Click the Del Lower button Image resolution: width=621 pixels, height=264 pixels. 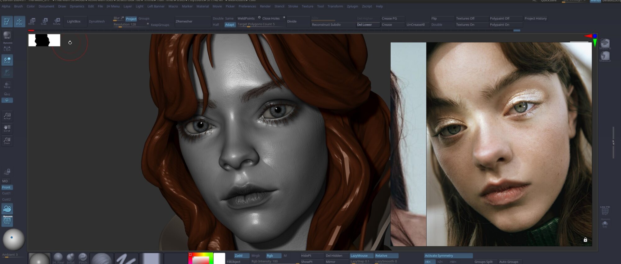tap(368, 25)
